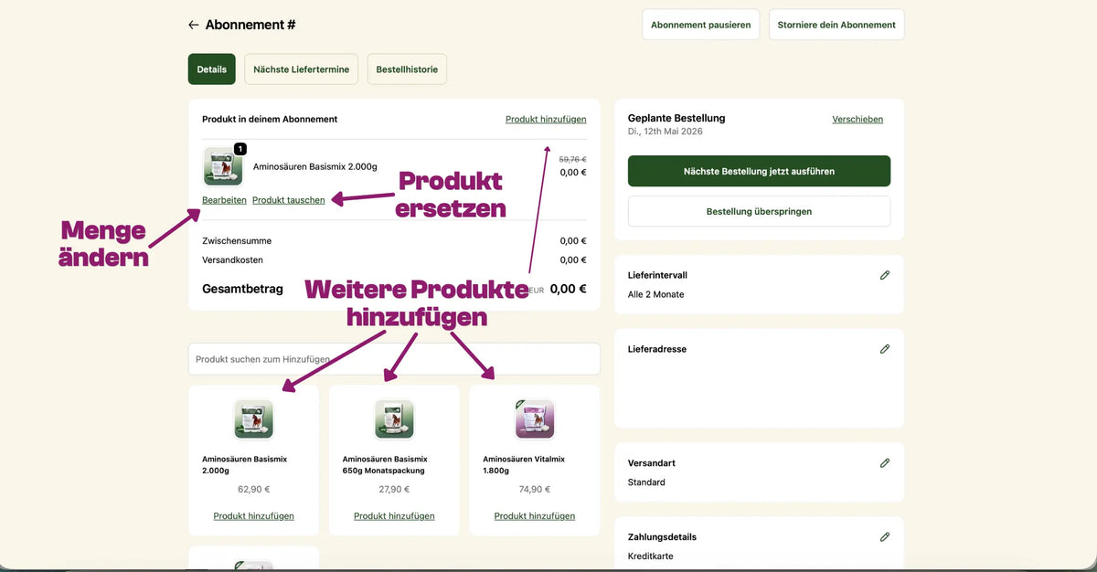Image resolution: width=1097 pixels, height=572 pixels.
Task: Click the Aminosäuren Vitalmix 1.800g card image
Action: coord(535,419)
